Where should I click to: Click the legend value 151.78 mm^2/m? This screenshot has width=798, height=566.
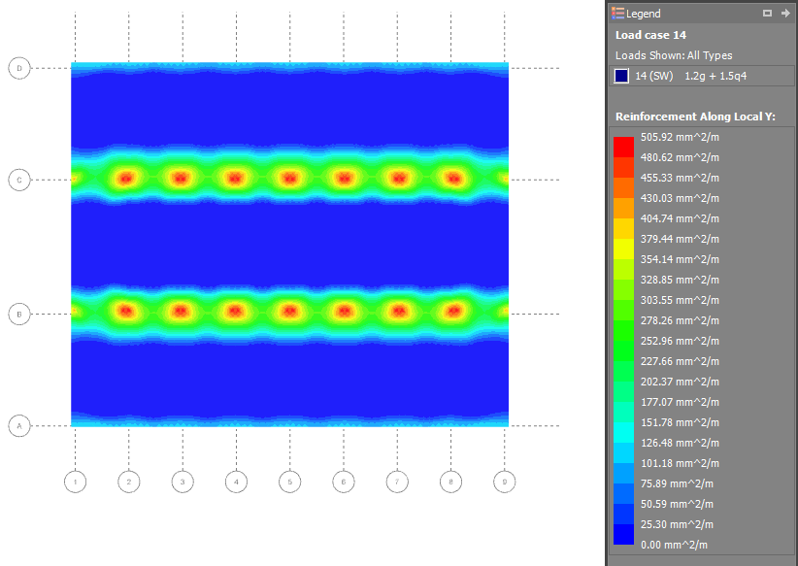tap(680, 422)
